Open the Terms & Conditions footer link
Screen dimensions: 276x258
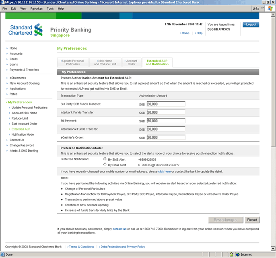[x=81, y=247]
